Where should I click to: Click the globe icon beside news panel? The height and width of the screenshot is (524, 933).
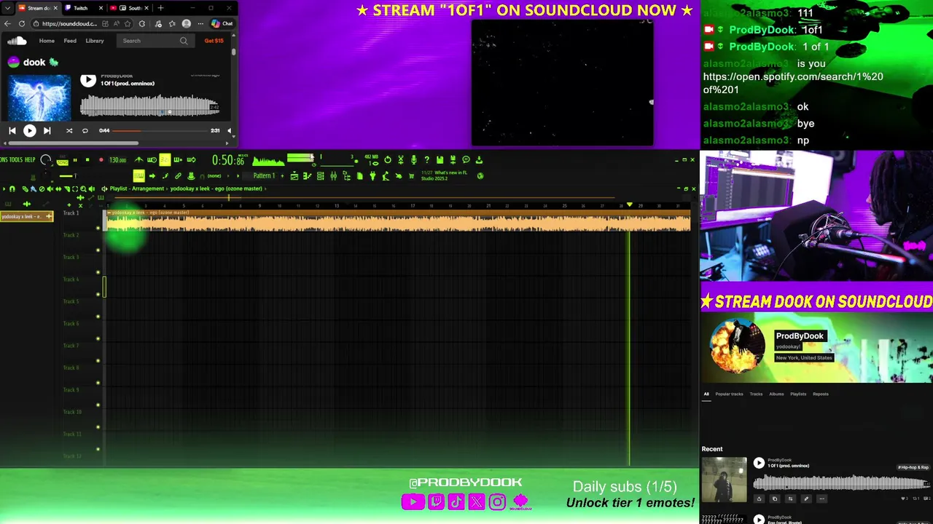point(480,175)
